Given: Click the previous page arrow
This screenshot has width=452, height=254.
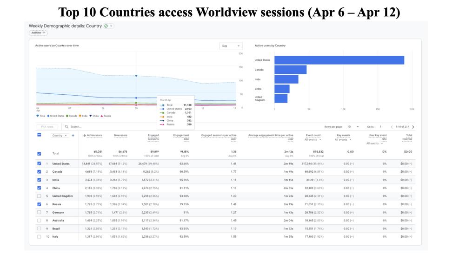Looking at the screenshot, I should pos(392,127).
